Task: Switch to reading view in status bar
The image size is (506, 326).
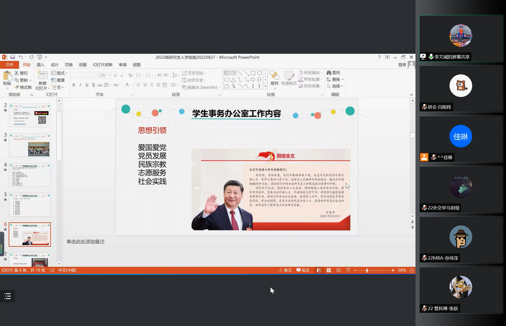Action: pos(338,270)
